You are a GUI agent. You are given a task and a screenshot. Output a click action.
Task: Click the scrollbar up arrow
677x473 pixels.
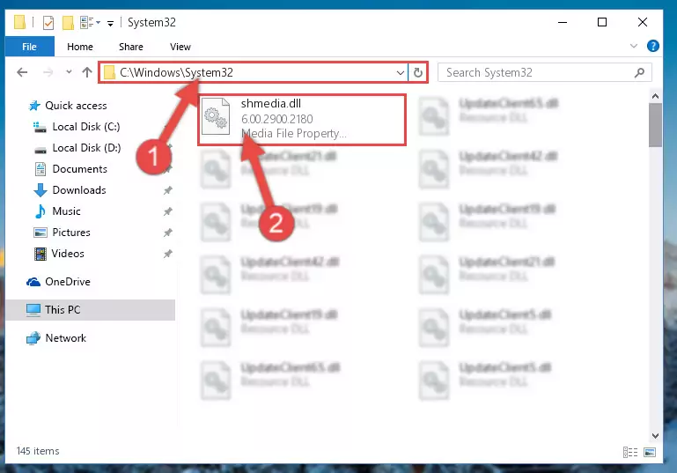coord(655,96)
